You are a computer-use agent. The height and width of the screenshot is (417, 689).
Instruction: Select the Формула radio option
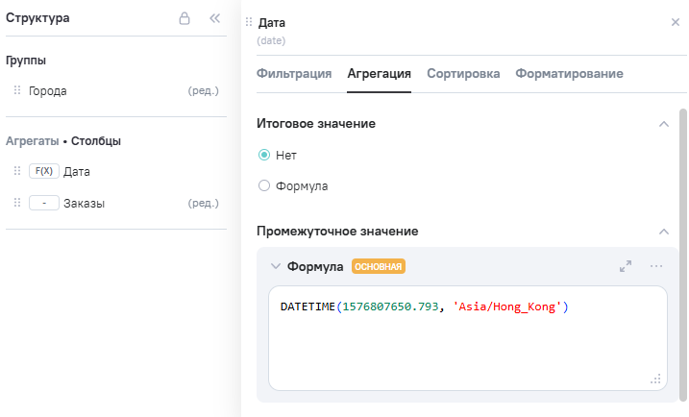pyautogui.click(x=264, y=186)
